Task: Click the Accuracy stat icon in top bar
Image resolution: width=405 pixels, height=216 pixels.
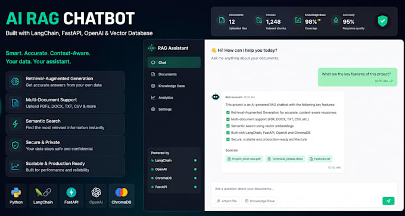Action: tap(336, 20)
